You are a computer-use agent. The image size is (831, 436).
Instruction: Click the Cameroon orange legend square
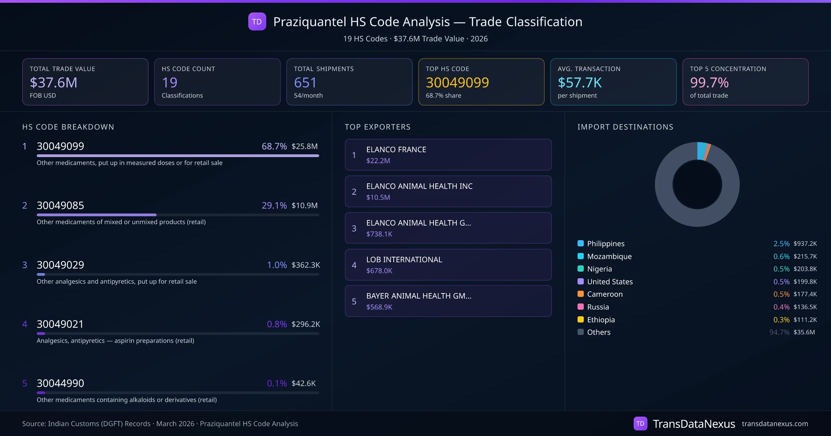[x=581, y=294]
